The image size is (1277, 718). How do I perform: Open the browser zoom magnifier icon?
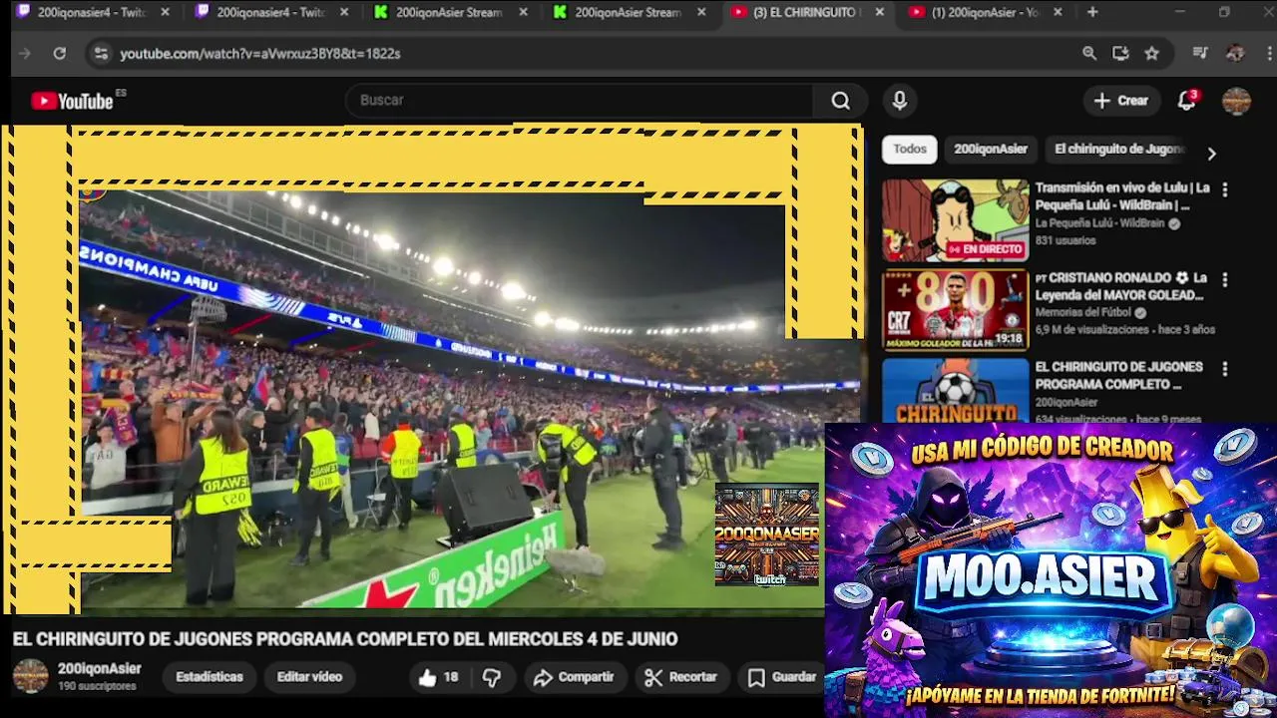(1089, 54)
